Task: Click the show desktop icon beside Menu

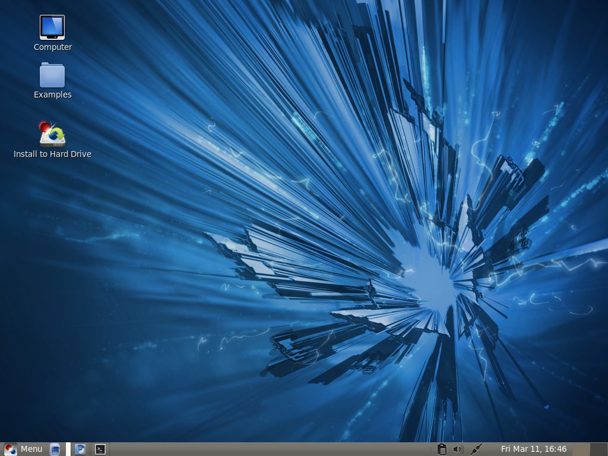Action: point(55,449)
